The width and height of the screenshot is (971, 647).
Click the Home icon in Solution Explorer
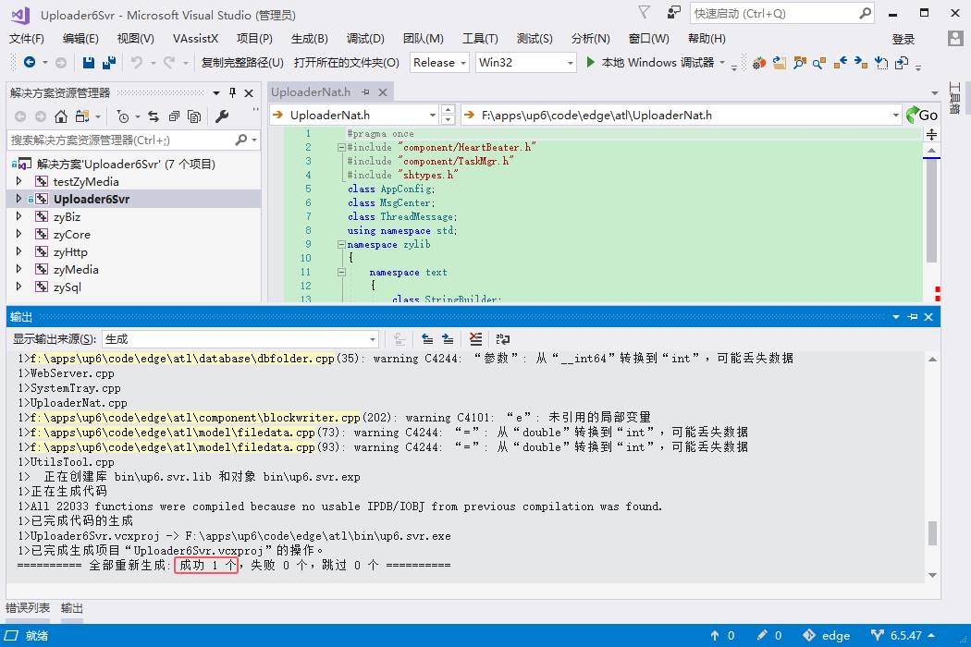pyautogui.click(x=61, y=116)
